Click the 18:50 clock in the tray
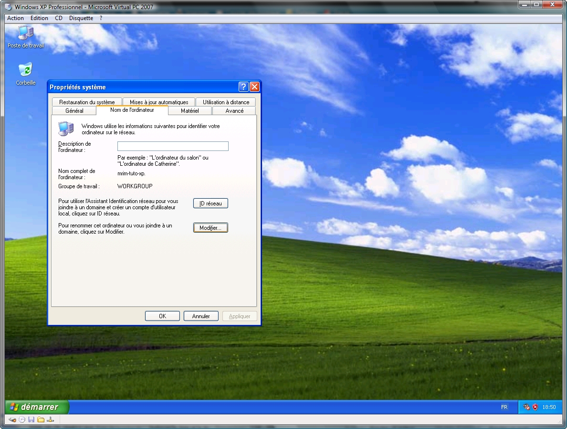This screenshot has height=429, width=567. [549, 407]
